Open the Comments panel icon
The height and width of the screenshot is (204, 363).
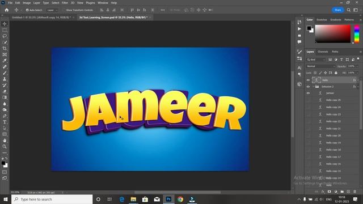pos(299,42)
